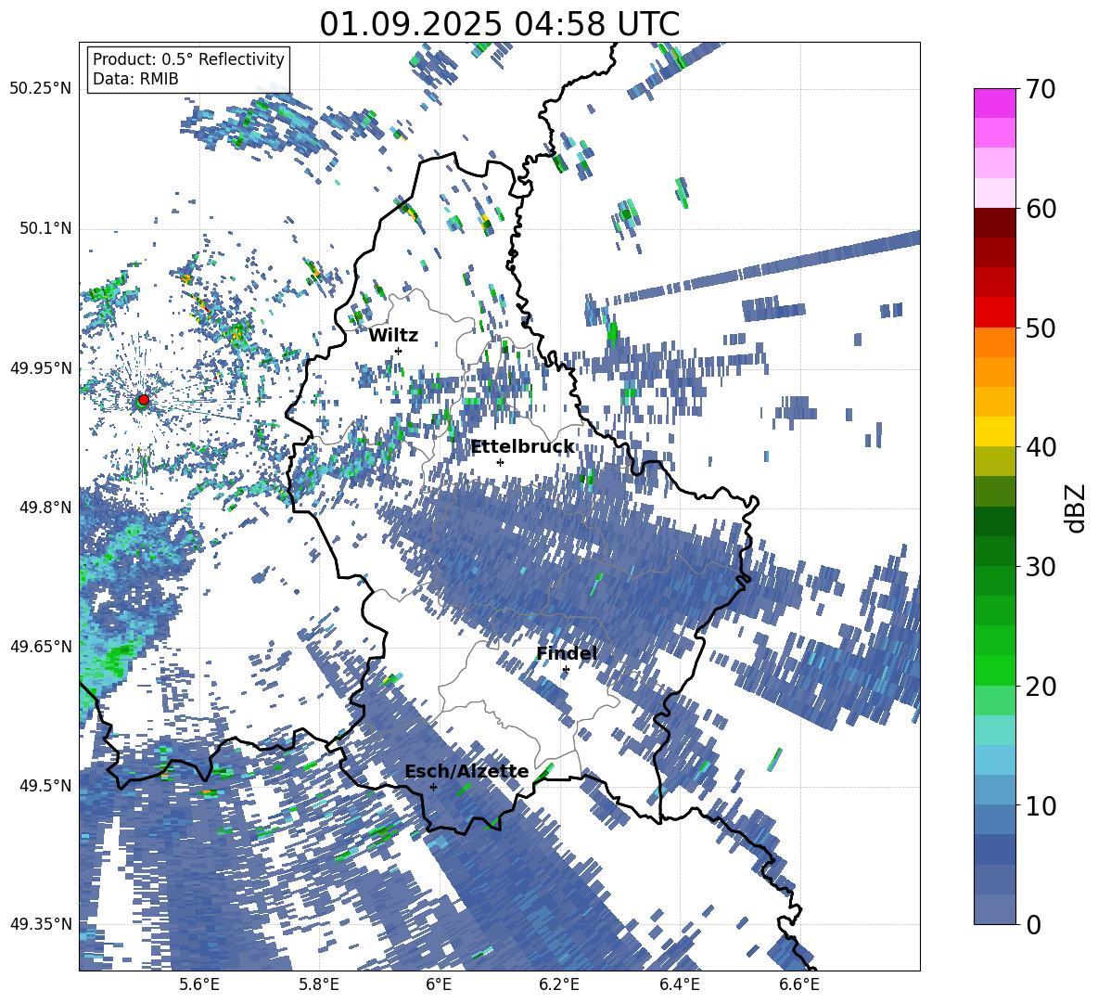Click the Findel location cross marker
The image size is (1098, 1003).
click(566, 670)
